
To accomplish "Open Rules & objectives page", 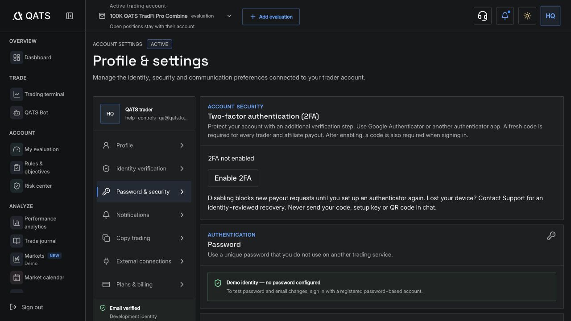I will click(x=42, y=168).
